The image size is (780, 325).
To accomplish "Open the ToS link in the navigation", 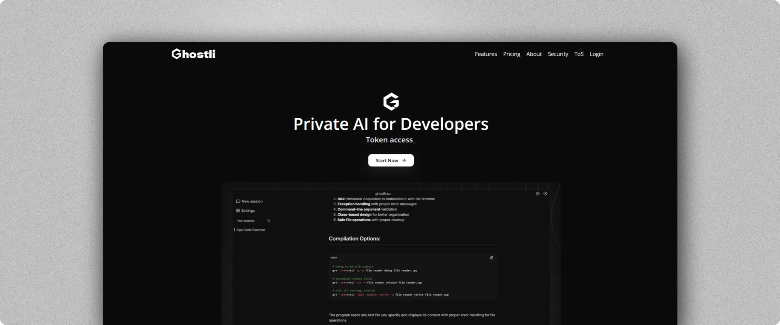I will point(579,54).
